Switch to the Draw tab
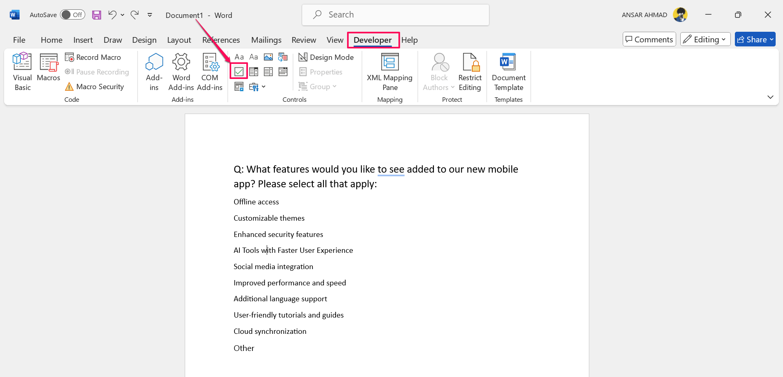 coord(113,40)
